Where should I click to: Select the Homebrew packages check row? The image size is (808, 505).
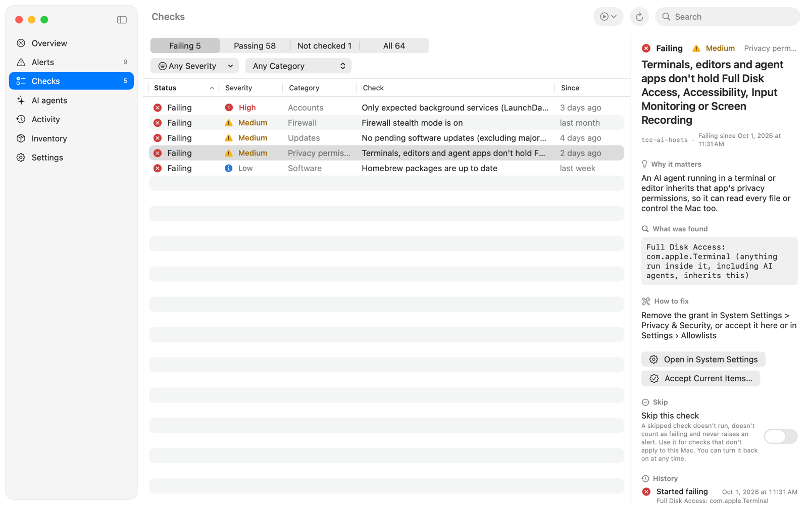click(x=386, y=168)
